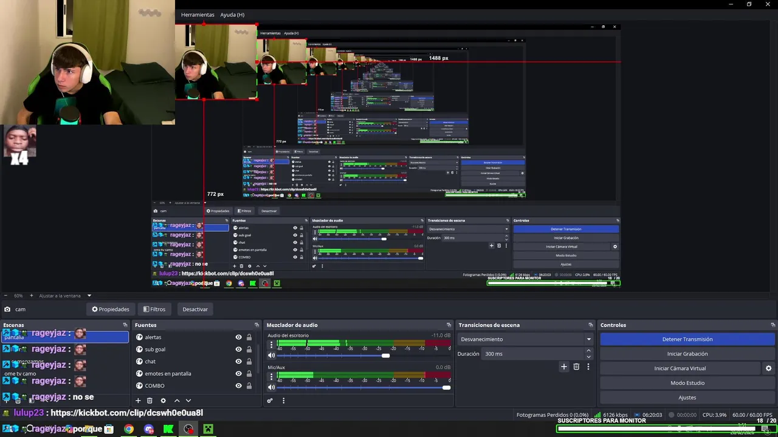The image size is (778, 437).
Task: Hide the chat source
Action: 238,361
